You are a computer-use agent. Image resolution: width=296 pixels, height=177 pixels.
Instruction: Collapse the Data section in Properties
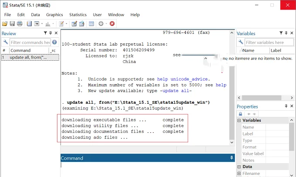click(239, 167)
